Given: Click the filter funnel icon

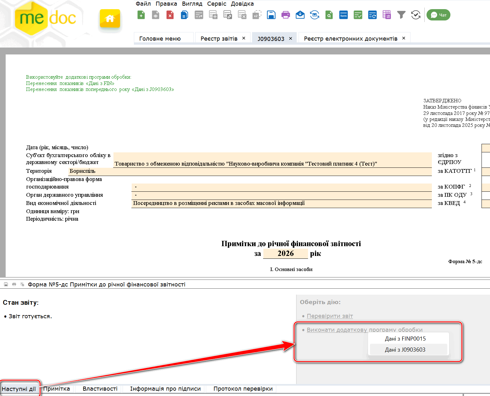Looking at the screenshot, I should click(x=401, y=15).
